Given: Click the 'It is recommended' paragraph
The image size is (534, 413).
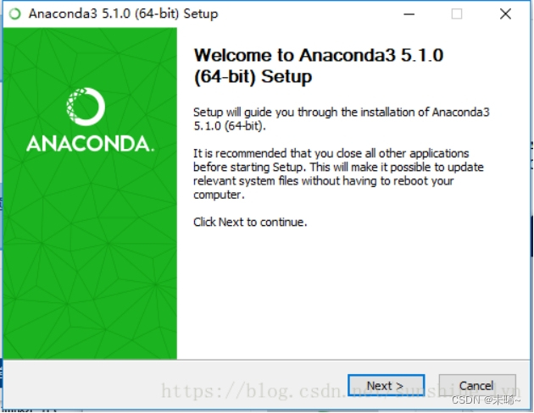Looking at the screenshot, I should click(338, 174).
